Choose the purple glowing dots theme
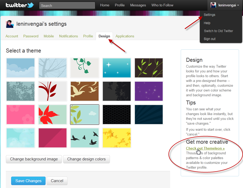 pyautogui.click(x=149, y=91)
